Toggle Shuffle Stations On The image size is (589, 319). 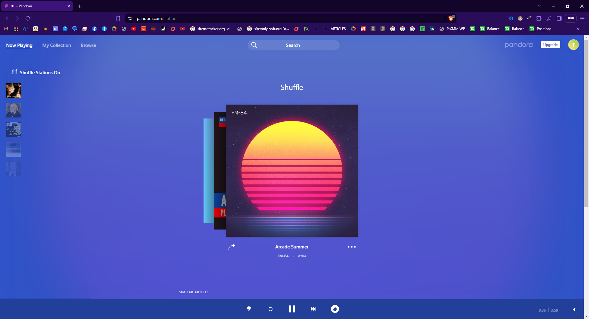(x=36, y=72)
